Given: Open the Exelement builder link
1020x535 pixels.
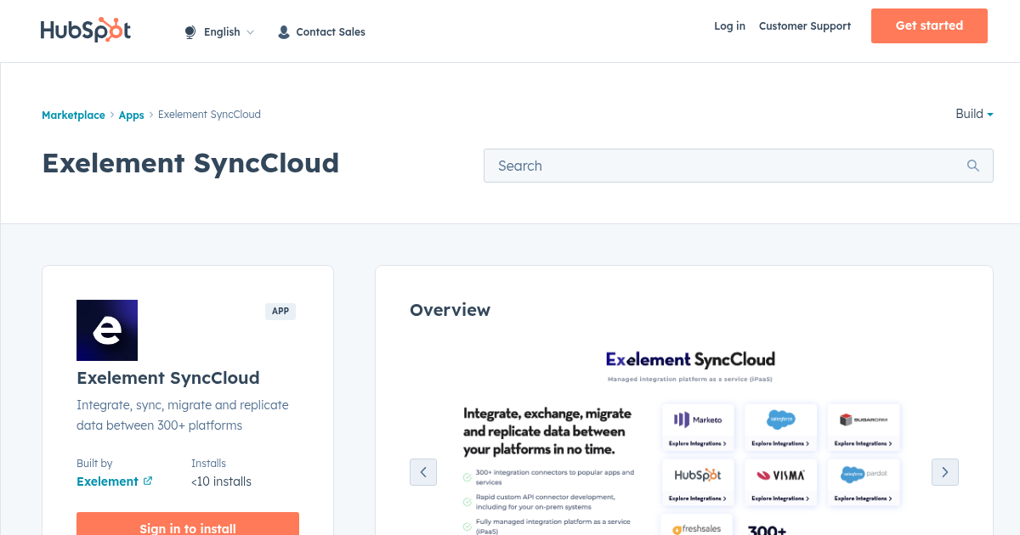Looking at the screenshot, I should pos(107,481).
